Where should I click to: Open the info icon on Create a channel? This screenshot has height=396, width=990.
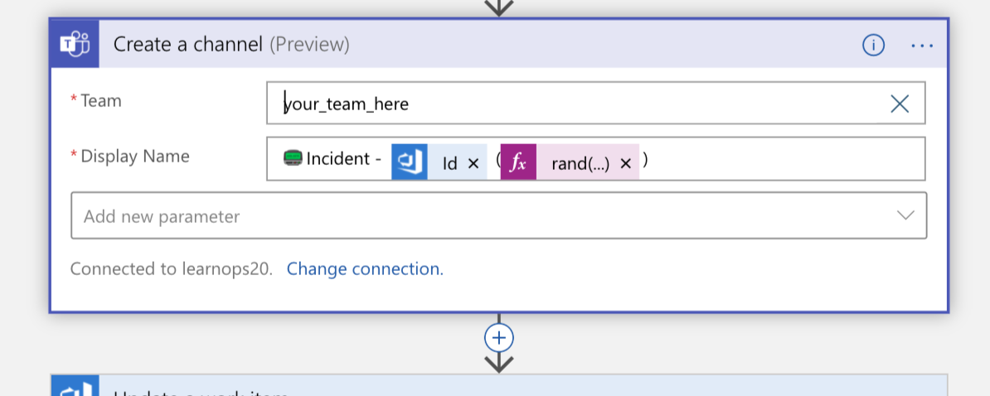tap(873, 45)
